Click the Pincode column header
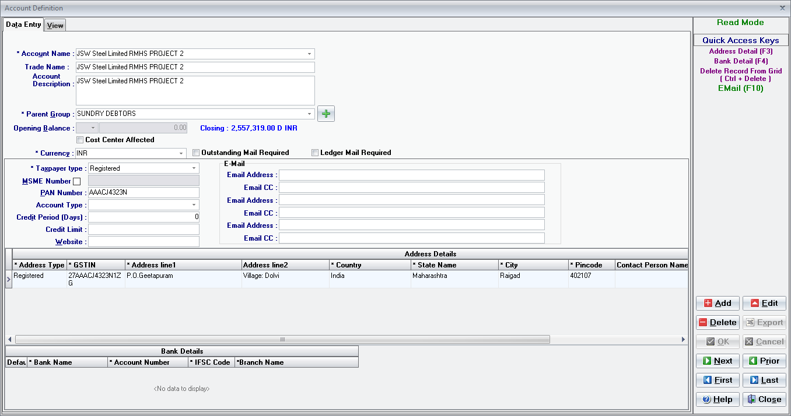This screenshot has height=416, width=791. [591, 265]
